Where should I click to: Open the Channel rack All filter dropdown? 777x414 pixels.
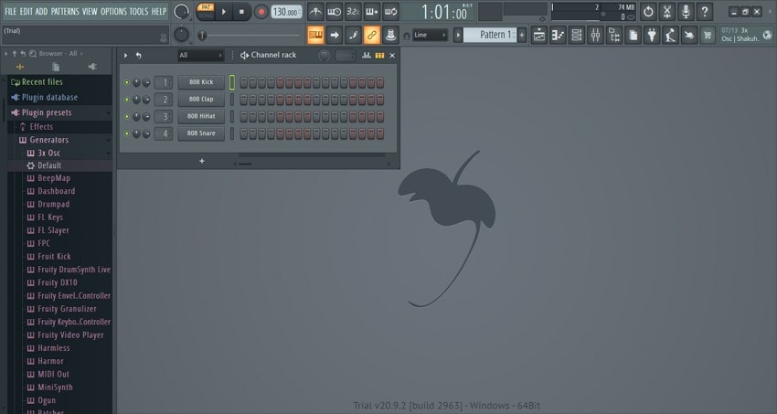click(201, 56)
